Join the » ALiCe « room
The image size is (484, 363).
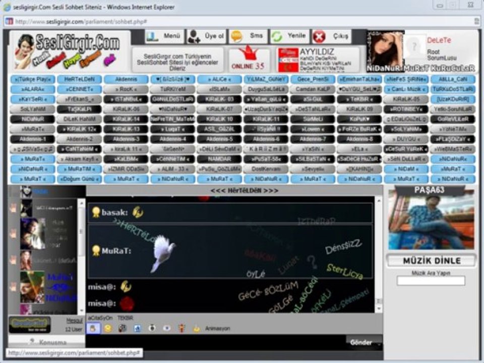point(219,79)
